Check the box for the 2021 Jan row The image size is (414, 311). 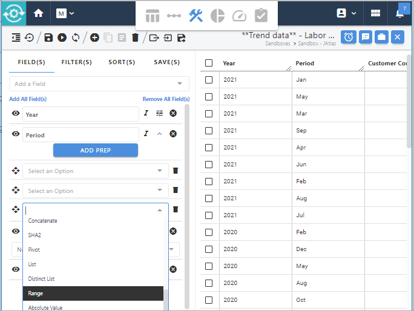[x=209, y=80]
